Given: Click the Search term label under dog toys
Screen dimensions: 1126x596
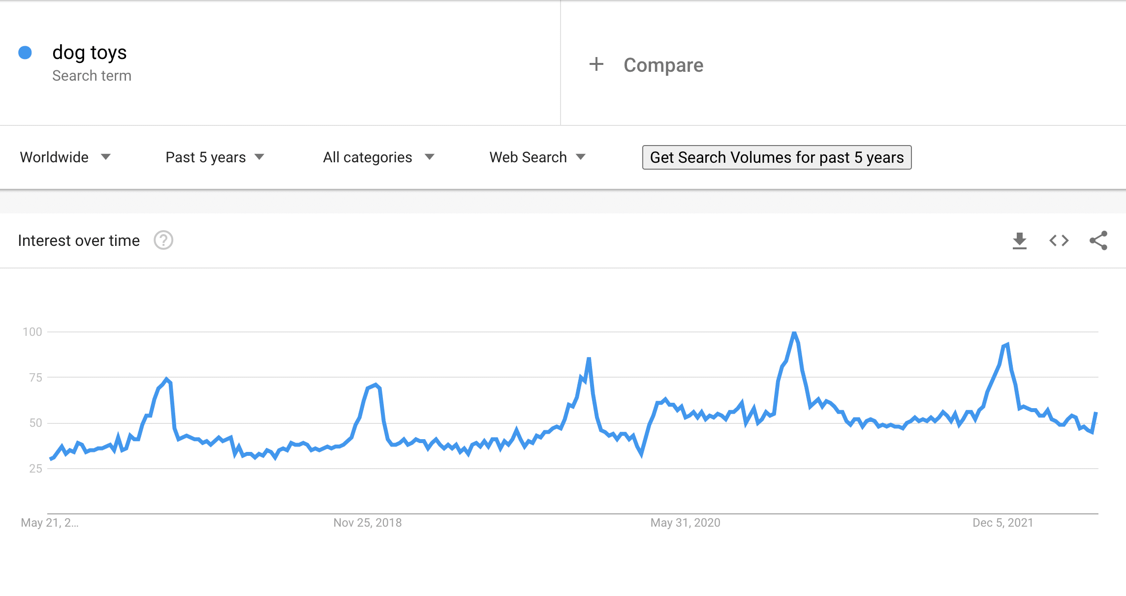Looking at the screenshot, I should pos(92,76).
